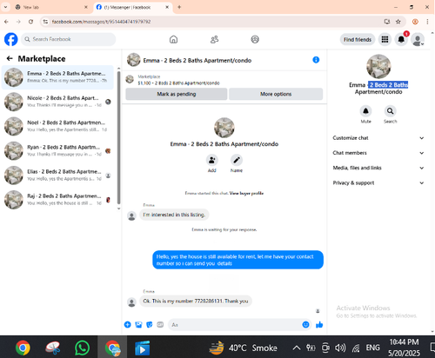Click the Search Facebook field

68,39
